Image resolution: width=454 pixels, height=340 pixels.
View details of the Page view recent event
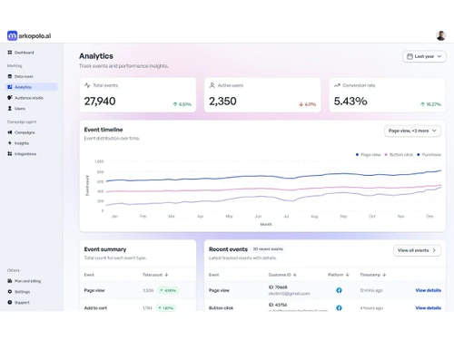428,290
